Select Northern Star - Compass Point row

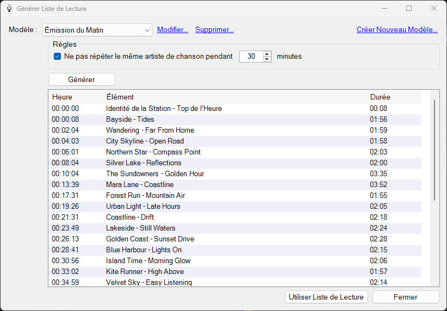(235, 152)
